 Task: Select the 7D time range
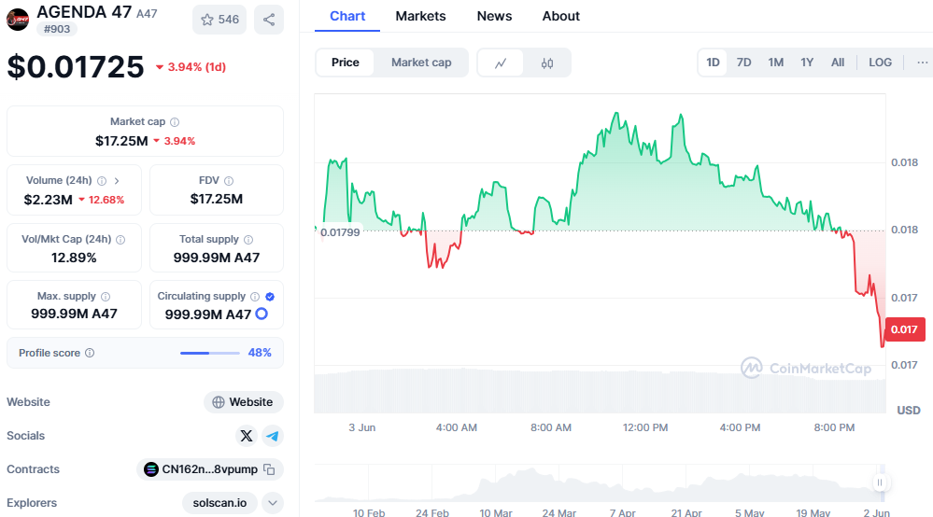[x=743, y=63]
